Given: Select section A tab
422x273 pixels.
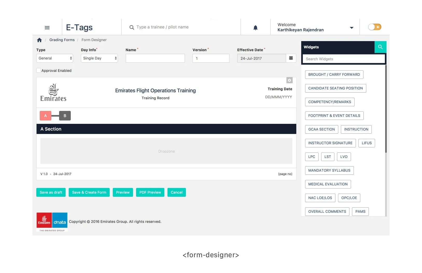Looking at the screenshot, I should 45,116.
